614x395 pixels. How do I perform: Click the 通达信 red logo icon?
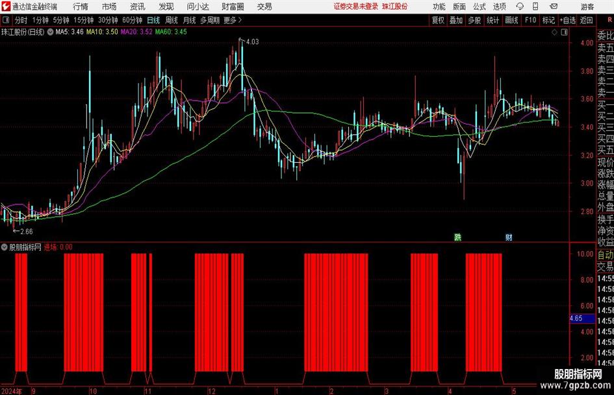point(6,6)
